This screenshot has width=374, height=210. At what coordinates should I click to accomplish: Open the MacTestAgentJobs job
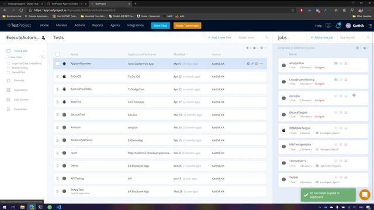(x=300, y=145)
